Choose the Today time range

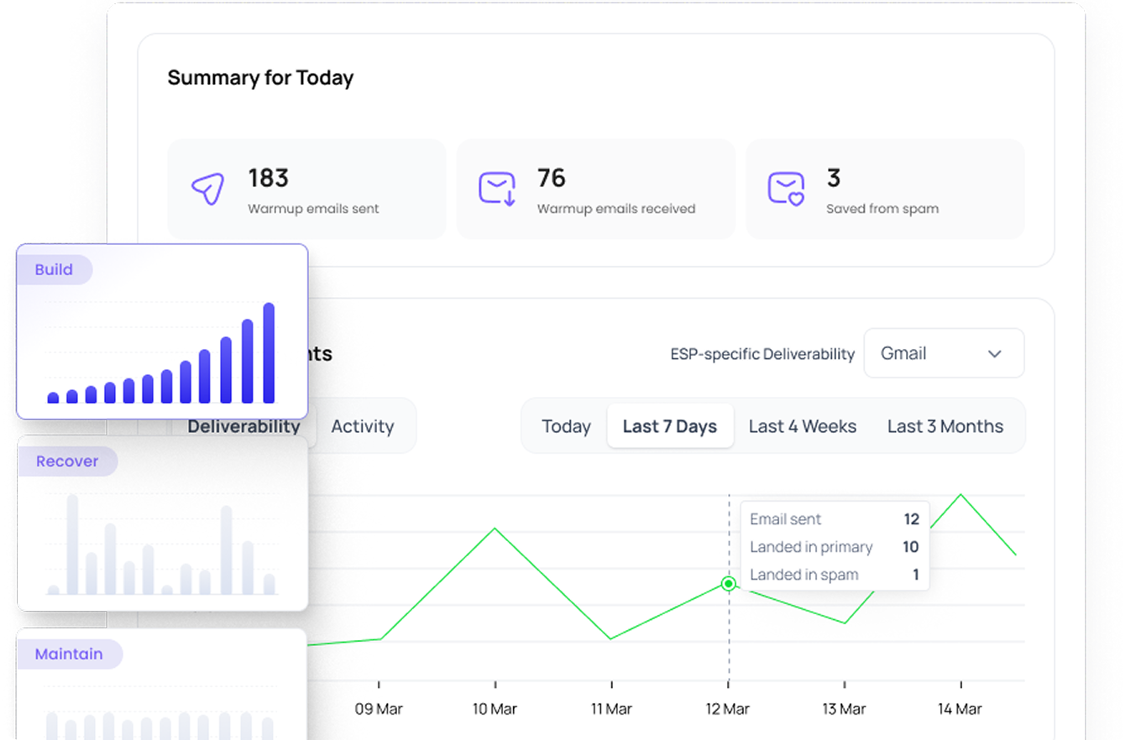point(566,426)
